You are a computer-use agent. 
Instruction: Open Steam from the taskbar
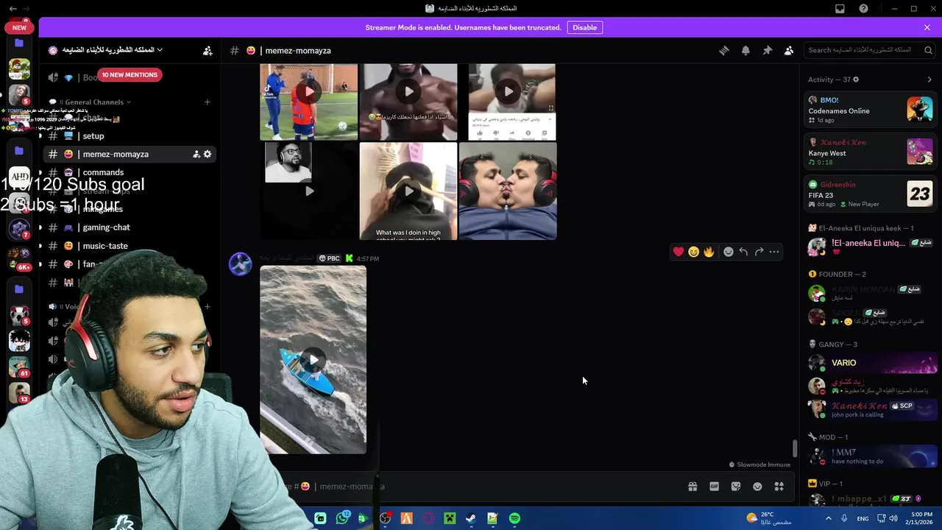(471, 519)
